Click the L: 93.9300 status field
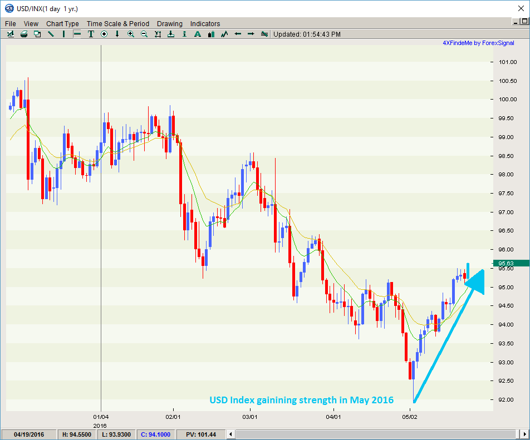This screenshot has width=530, height=440. [116, 434]
